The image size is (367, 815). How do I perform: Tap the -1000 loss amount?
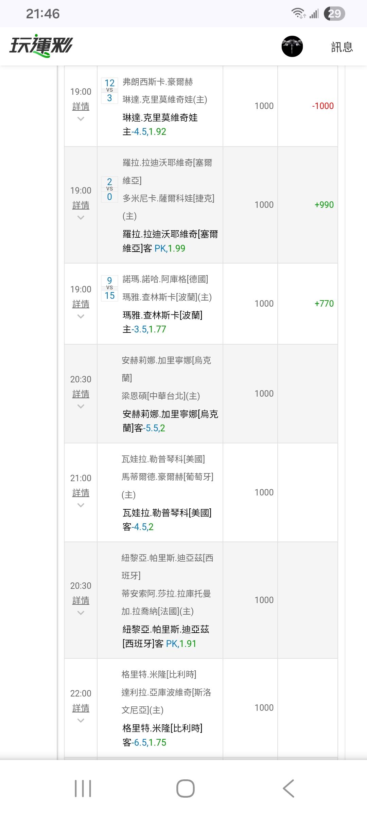(x=323, y=106)
